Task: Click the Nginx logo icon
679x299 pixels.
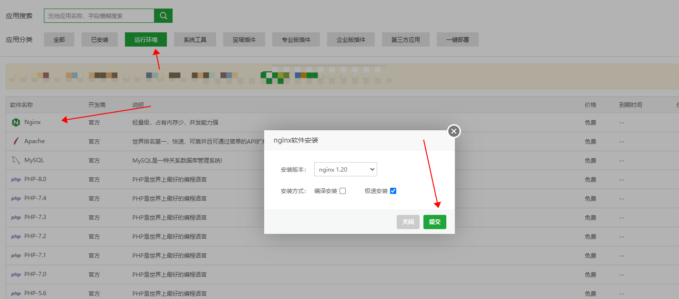Action: 16,122
